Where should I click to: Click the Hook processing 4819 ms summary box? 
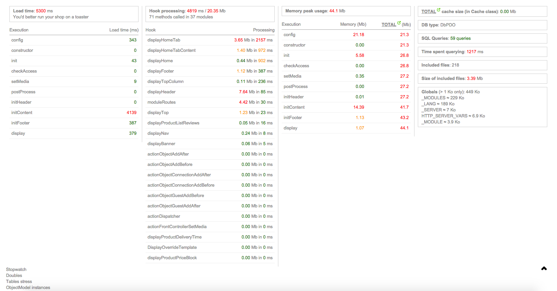pos(210,14)
